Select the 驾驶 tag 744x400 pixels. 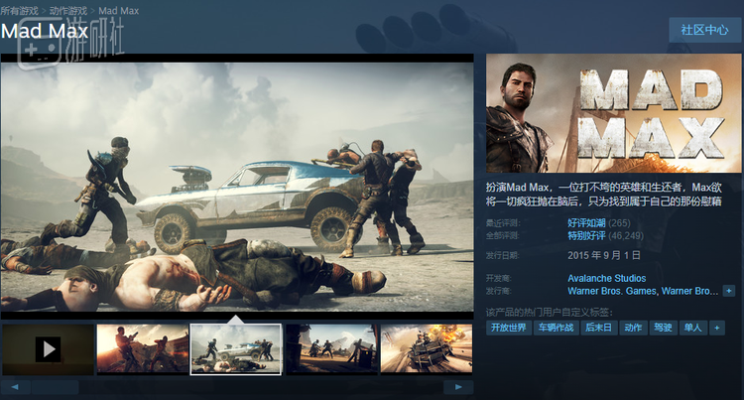[x=663, y=328]
